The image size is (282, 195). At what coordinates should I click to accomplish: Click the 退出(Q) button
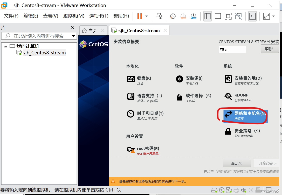click(x=237, y=163)
